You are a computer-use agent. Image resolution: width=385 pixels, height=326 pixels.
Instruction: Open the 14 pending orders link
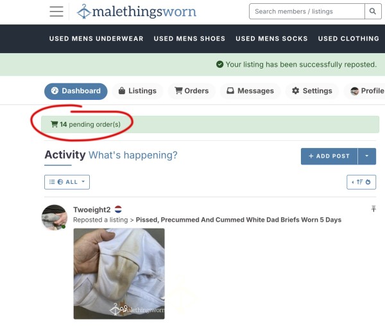pyautogui.click(x=90, y=124)
